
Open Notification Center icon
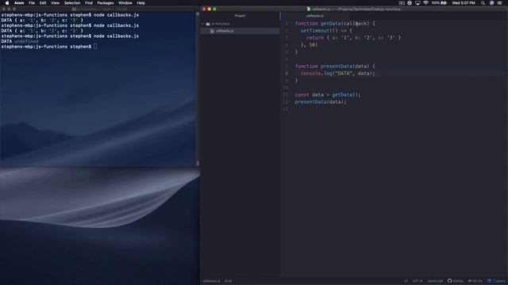(x=500, y=3)
